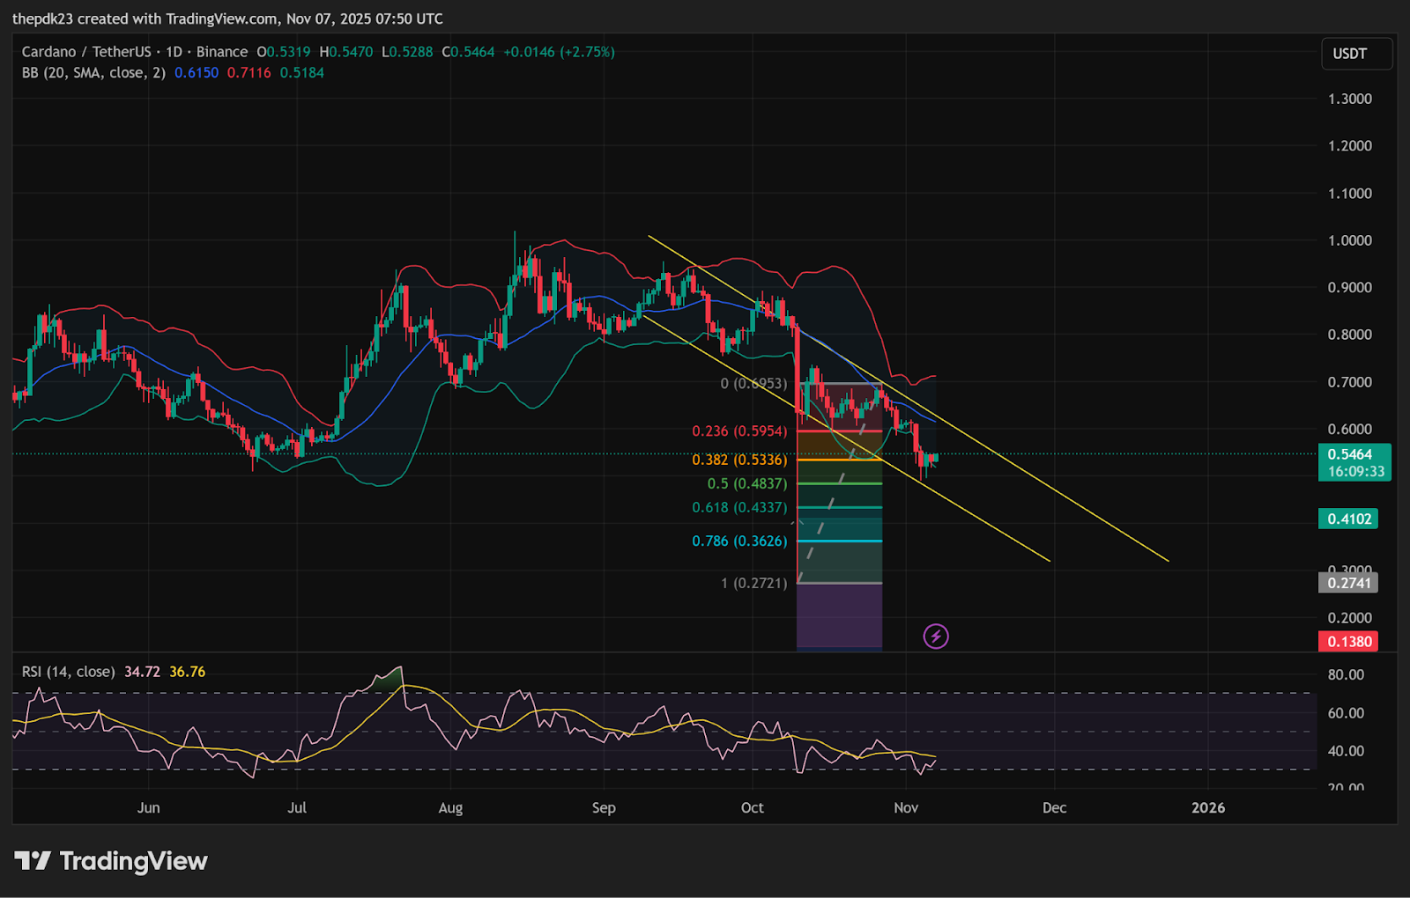Click the 2026 label on the time axis
This screenshot has width=1410, height=898.
point(1207,808)
